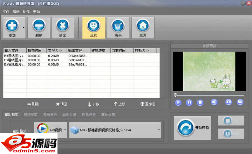Click the 重命名 (Rename) button below the list
Image resolution: width=252 pixels, height=154 pixels.
click(148, 104)
